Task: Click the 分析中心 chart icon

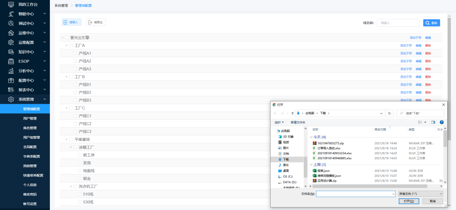Action: point(11,71)
